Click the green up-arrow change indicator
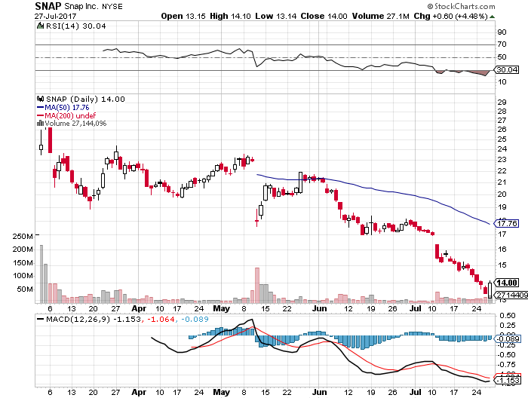The height and width of the screenshot is (398, 528). 491,15
